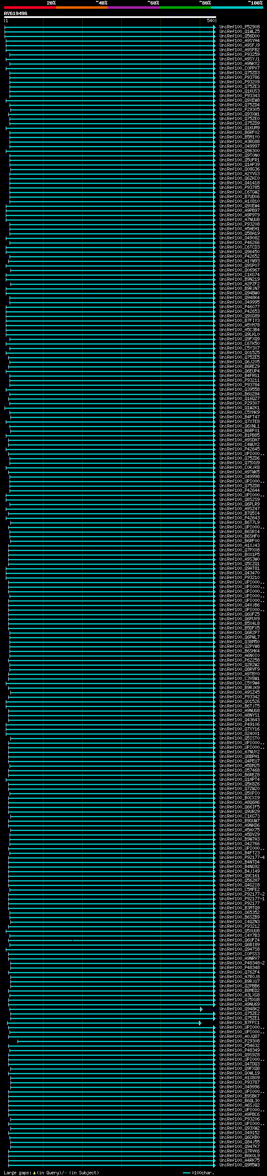
Task: Select the UniRef100_A3RG88 label
Action: point(239,141)
